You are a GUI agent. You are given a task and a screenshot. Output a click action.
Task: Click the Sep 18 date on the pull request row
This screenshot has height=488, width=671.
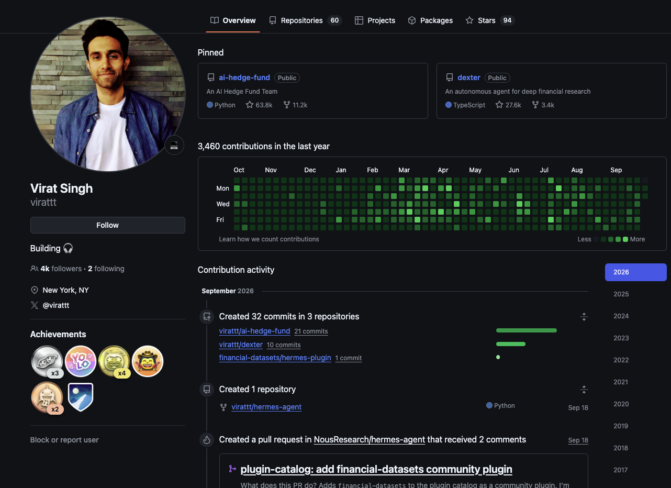click(578, 440)
